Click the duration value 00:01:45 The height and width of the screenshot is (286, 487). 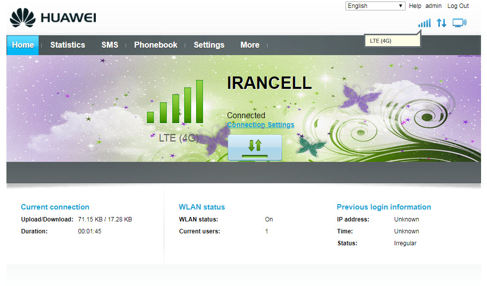(90, 231)
